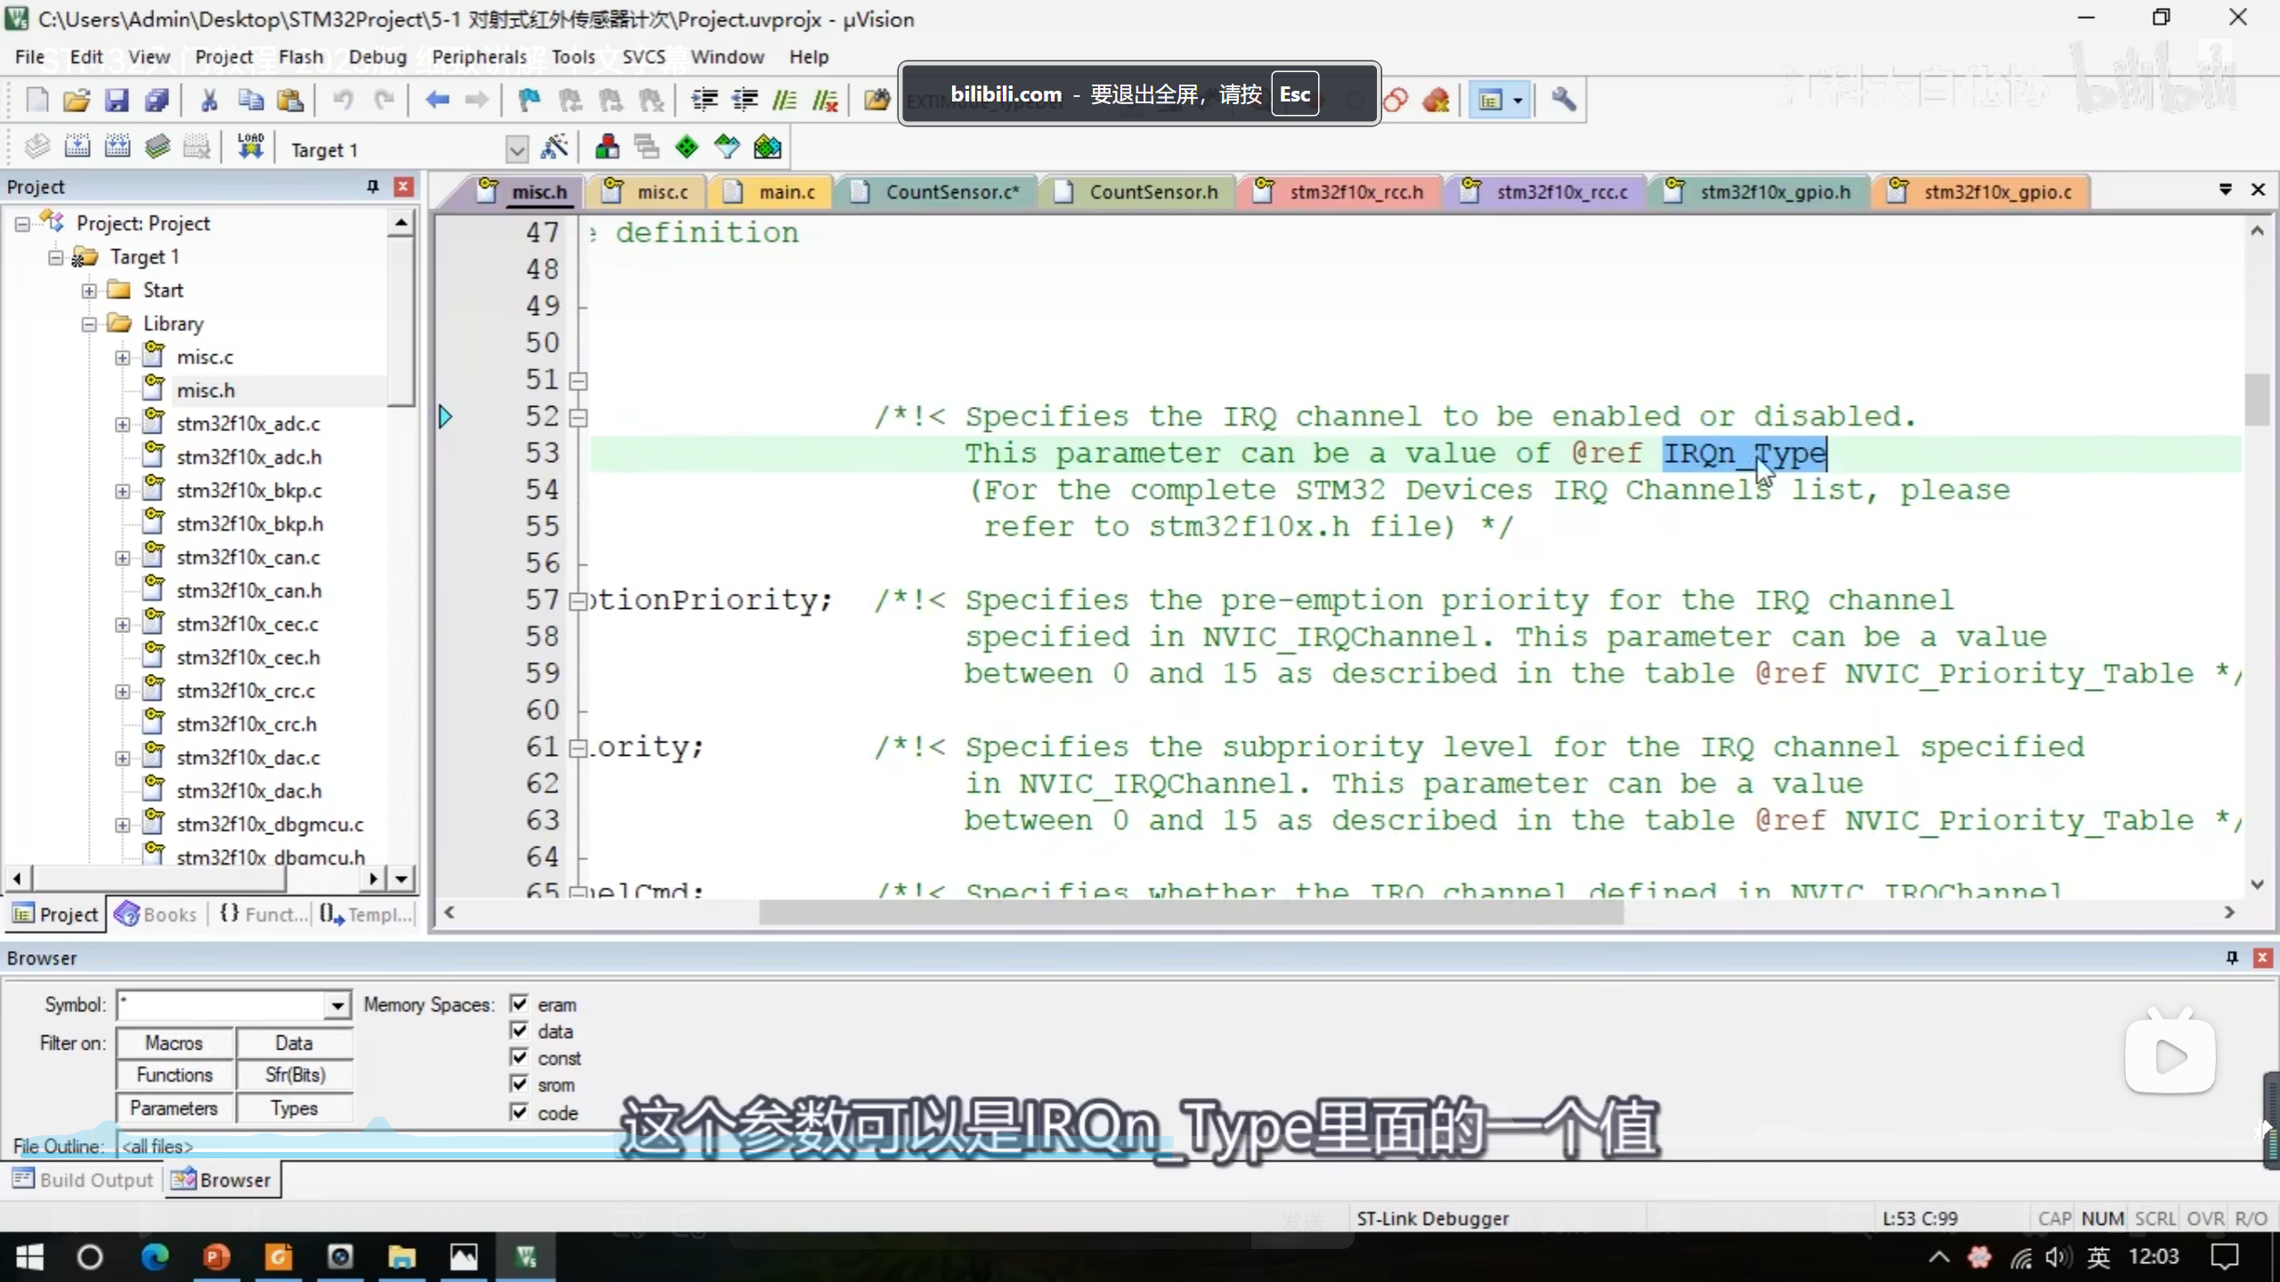Uncheck the eram memory space checkbox
The width and height of the screenshot is (2280, 1282).
click(x=519, y=1004)
